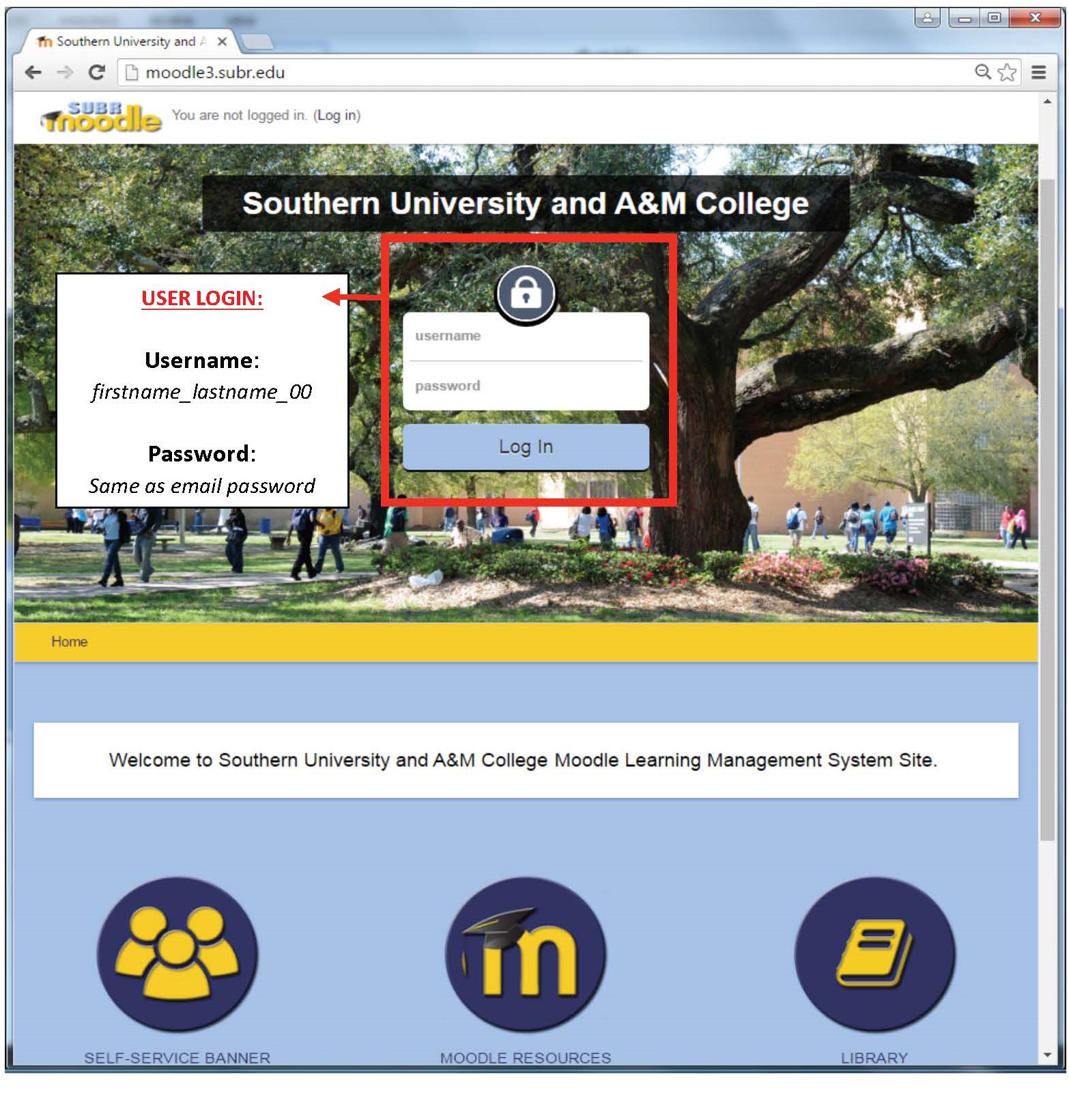Image resolution: width=1069 pixels, height=1119 pixels.
Task: Click the Southern University and A&M College heading
Action: coord(526,203)
